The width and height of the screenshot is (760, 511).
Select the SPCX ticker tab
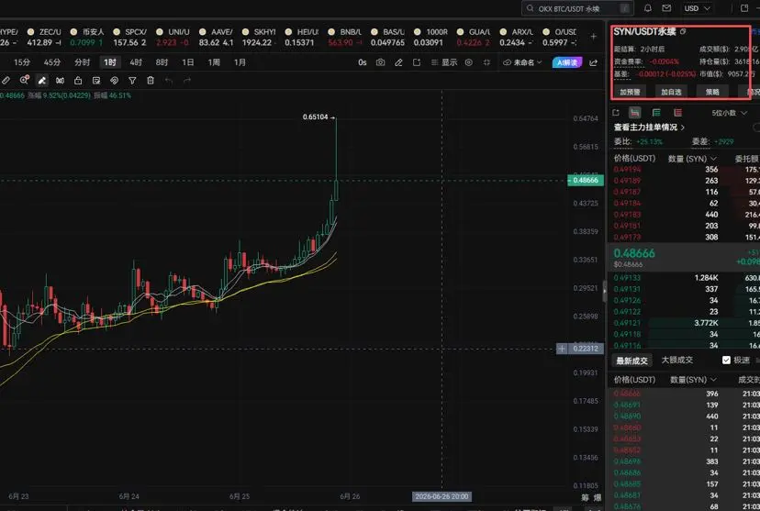130,38
